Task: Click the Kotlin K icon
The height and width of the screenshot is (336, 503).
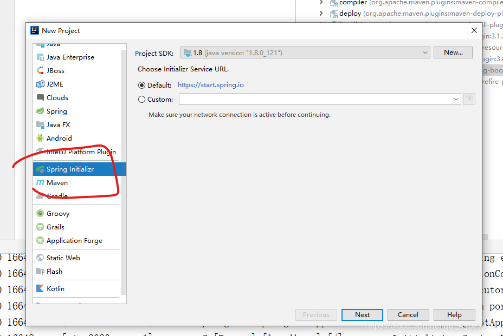Action: click(x=40, y=288)
